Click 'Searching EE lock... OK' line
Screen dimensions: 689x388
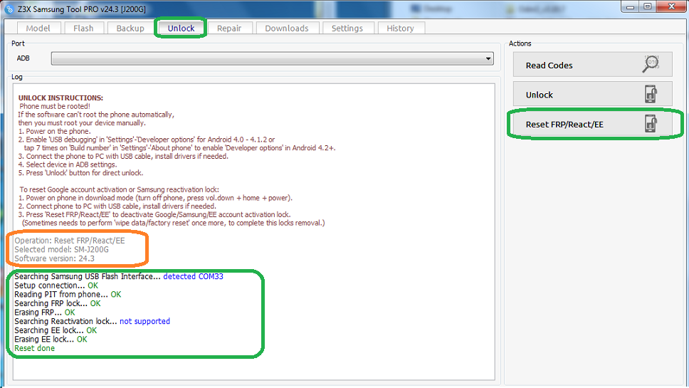56,330
